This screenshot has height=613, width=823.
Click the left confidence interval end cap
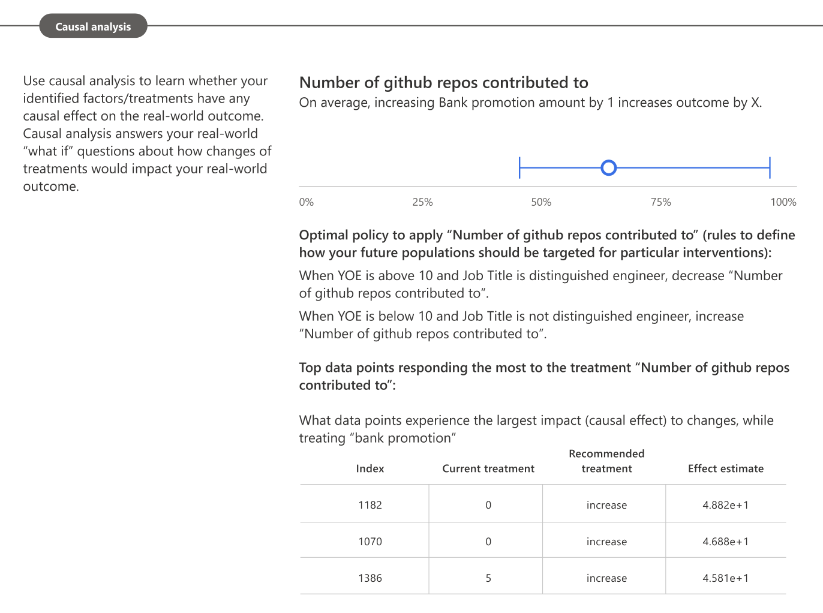519,168
